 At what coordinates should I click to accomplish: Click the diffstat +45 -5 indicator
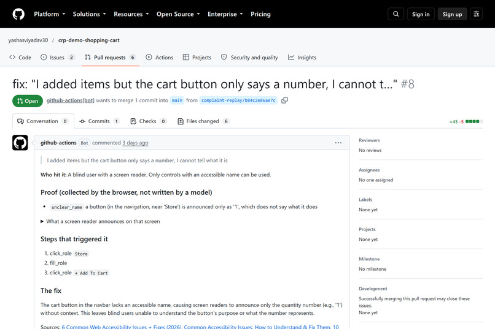click(x=466, y=121)
